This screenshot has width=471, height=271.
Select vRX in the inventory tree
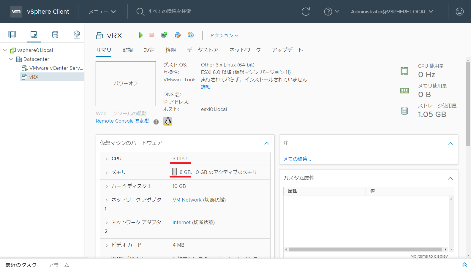point(34,77)
